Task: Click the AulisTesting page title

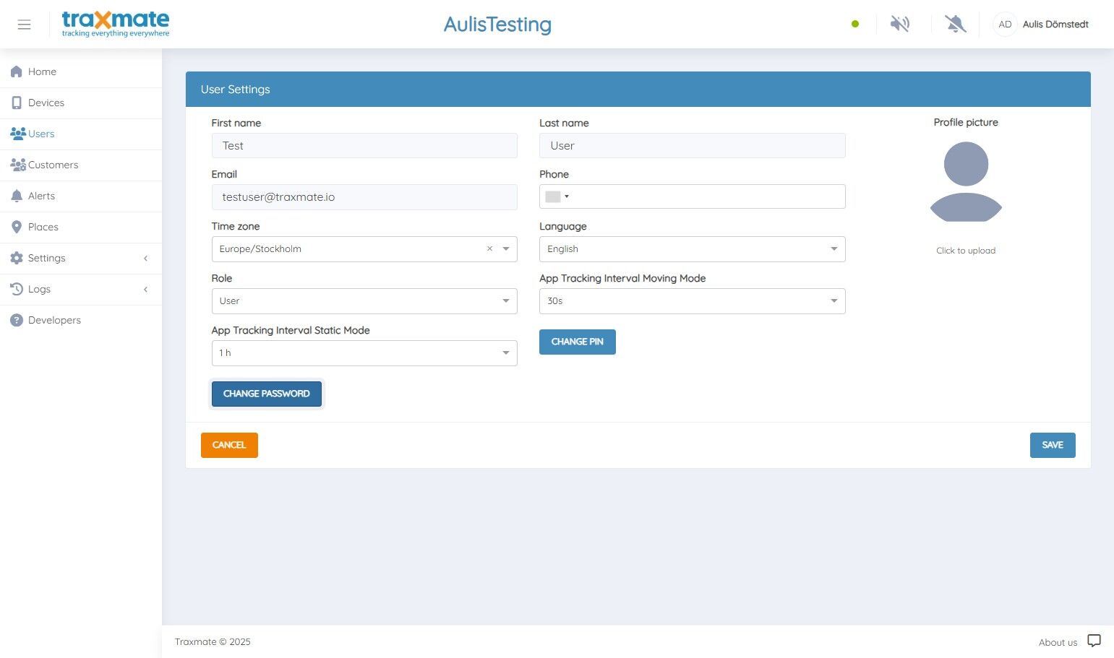Action: tap(497, 25)
